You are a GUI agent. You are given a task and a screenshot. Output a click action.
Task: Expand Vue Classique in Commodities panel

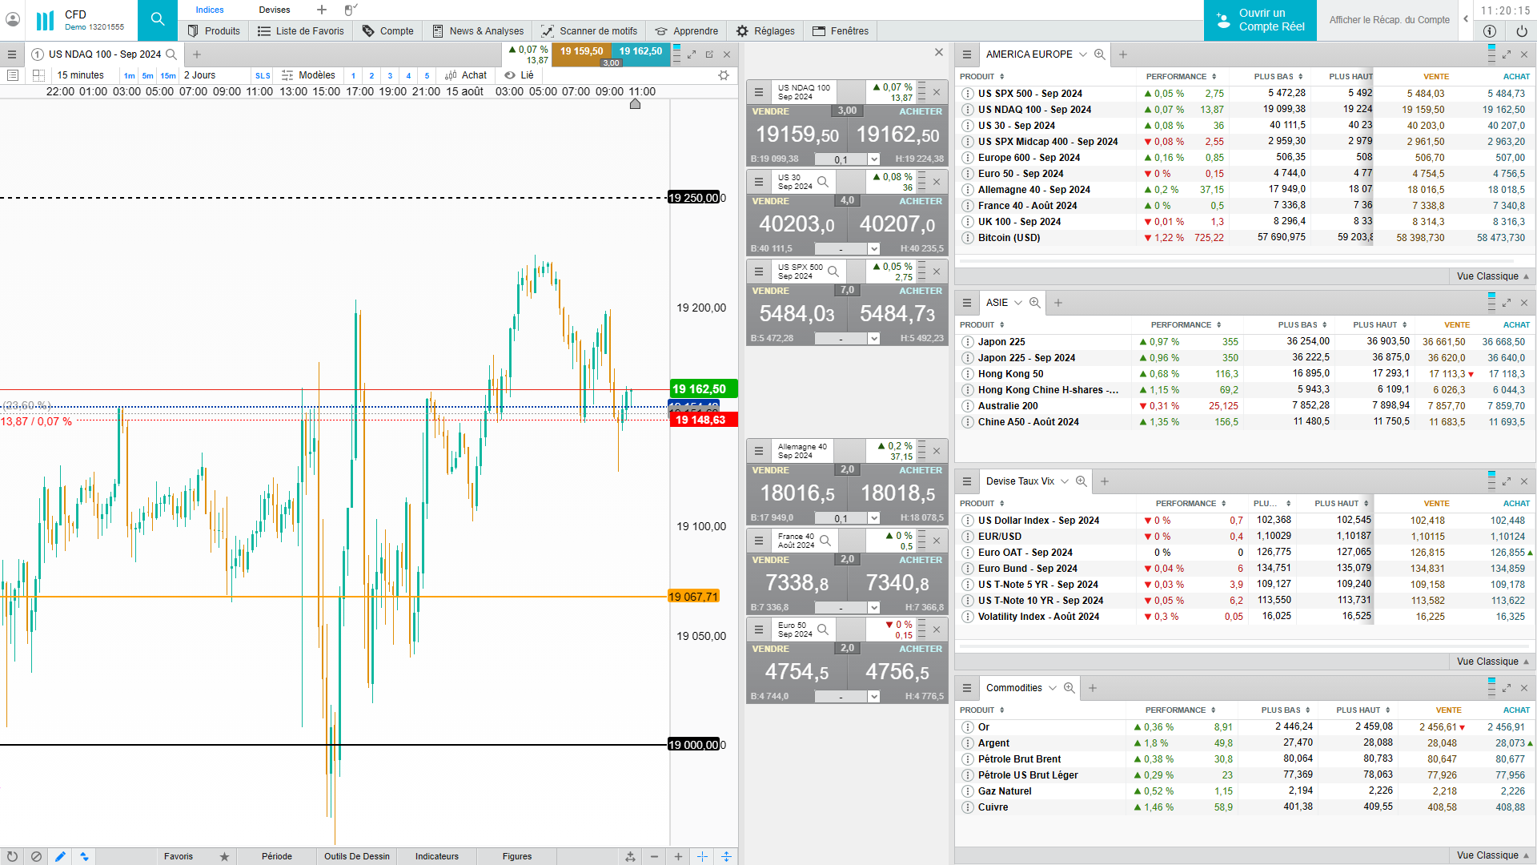[1492, 855]
